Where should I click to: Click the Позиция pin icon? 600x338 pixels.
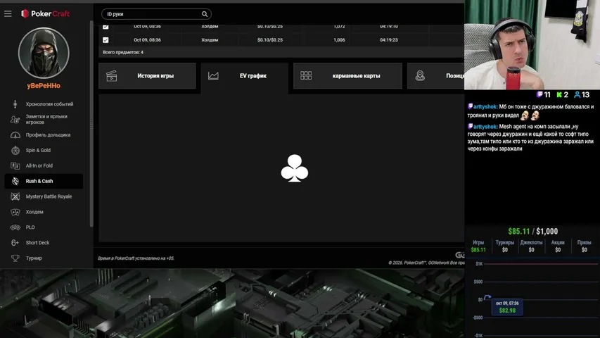click(420, 76)
